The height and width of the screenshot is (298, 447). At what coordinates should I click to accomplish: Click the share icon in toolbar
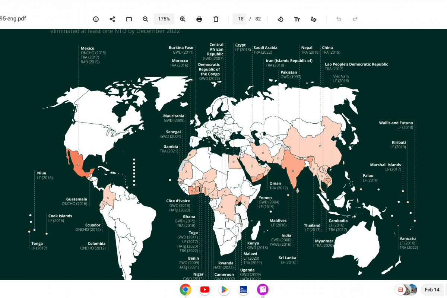click(x=112, y=19)
